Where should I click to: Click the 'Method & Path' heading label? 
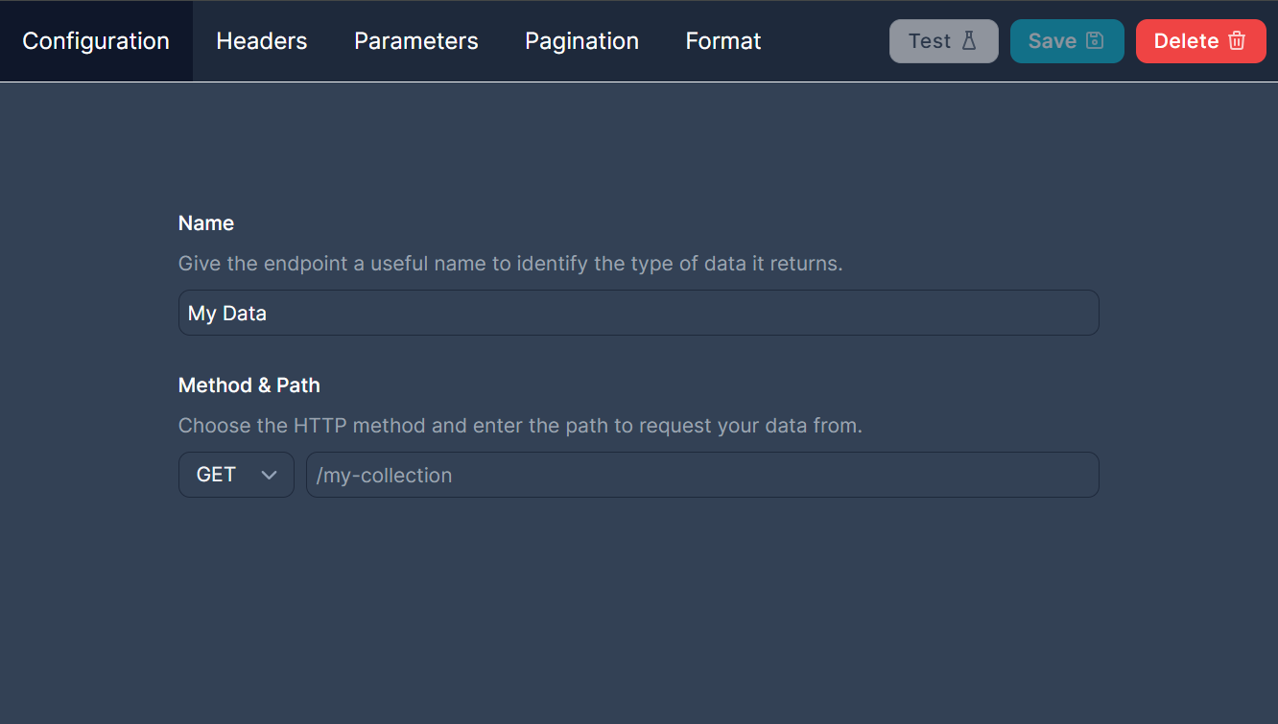click(249, 385)
